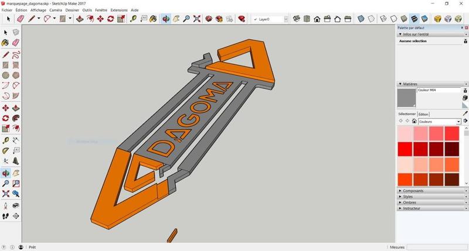Pick the Tape Measure tool in top toolbar
Image resolution: width=469 pixels, height=251 pixels.
click(134, 19)
